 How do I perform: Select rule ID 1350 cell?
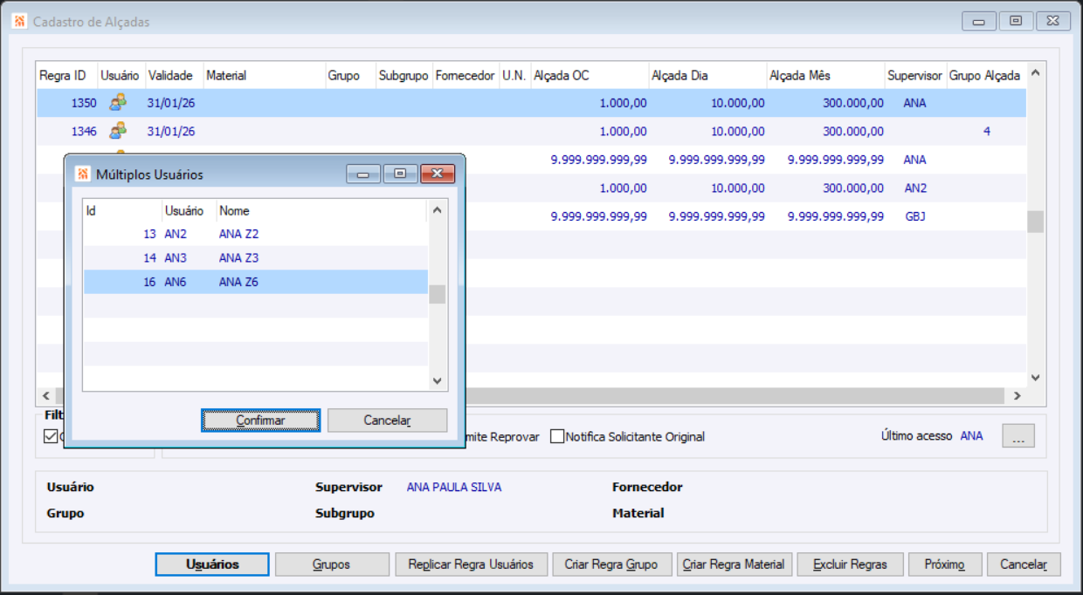click(67, 103)
